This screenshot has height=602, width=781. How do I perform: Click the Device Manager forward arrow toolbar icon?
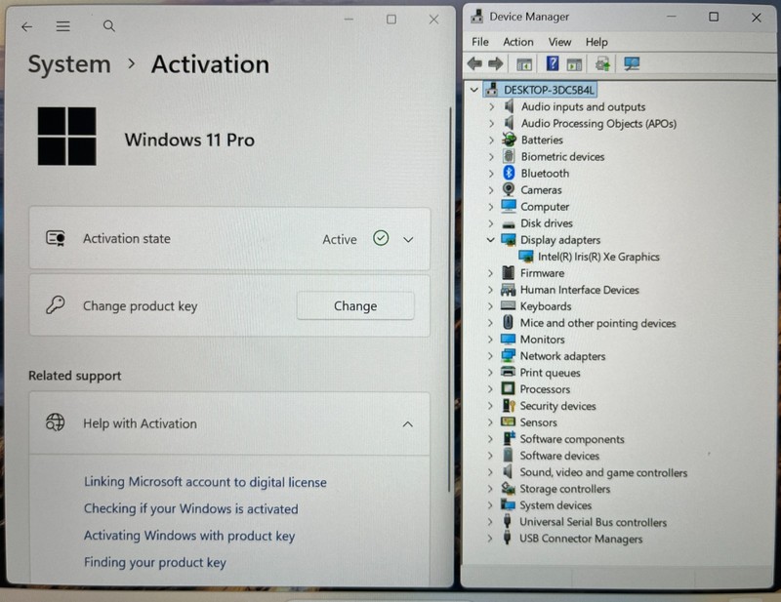496,63
